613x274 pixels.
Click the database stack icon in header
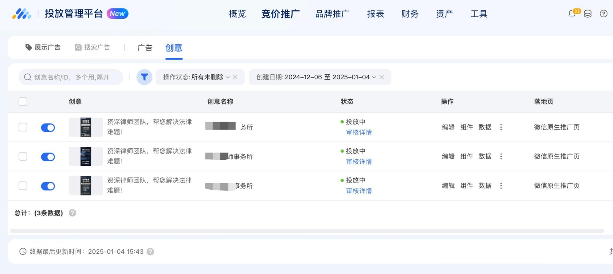coord(587,14)
